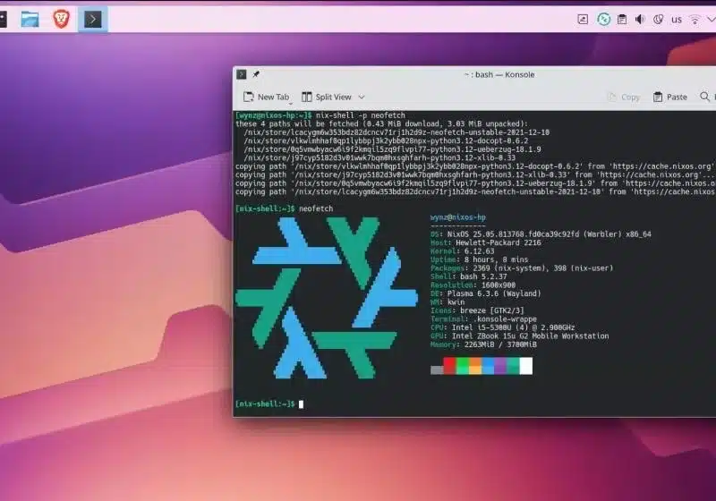Open the clipboard tray widget
The height and width of the screenshot is (501, 716).
pos(622,19)
